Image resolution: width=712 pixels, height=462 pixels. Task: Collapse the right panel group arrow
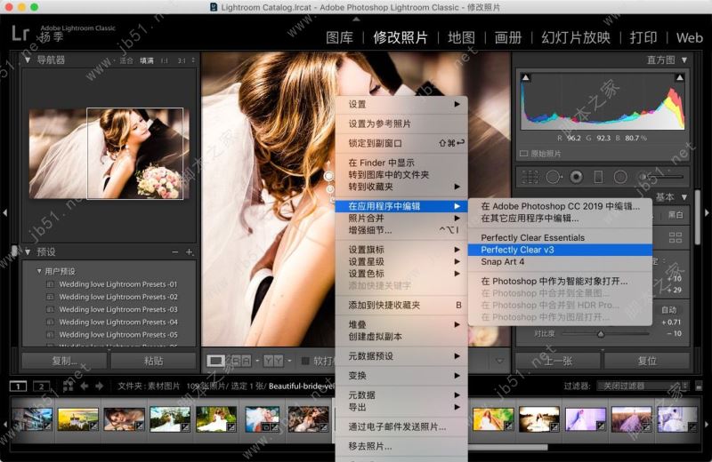[x=707, y=212]
